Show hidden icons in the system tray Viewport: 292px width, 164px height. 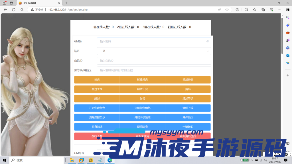point(252,160)
